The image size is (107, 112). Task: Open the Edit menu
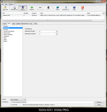[6, 4]
